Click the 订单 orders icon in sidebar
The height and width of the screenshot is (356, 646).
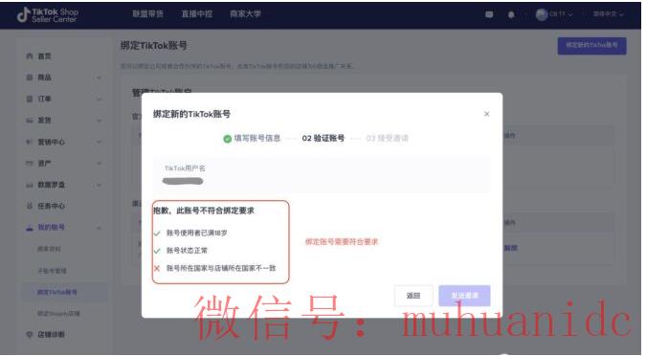(30, 99)
